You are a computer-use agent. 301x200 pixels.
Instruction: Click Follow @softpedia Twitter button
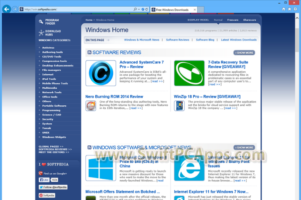pos(53,187)
